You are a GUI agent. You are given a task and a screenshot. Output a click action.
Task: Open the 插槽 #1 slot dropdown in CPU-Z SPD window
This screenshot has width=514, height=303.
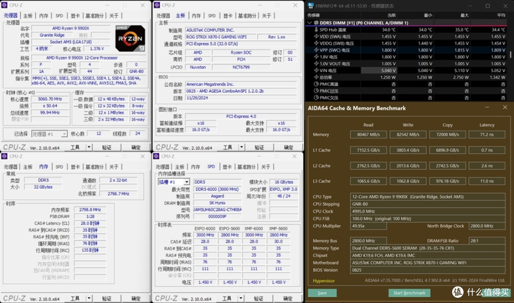[187, 182]
